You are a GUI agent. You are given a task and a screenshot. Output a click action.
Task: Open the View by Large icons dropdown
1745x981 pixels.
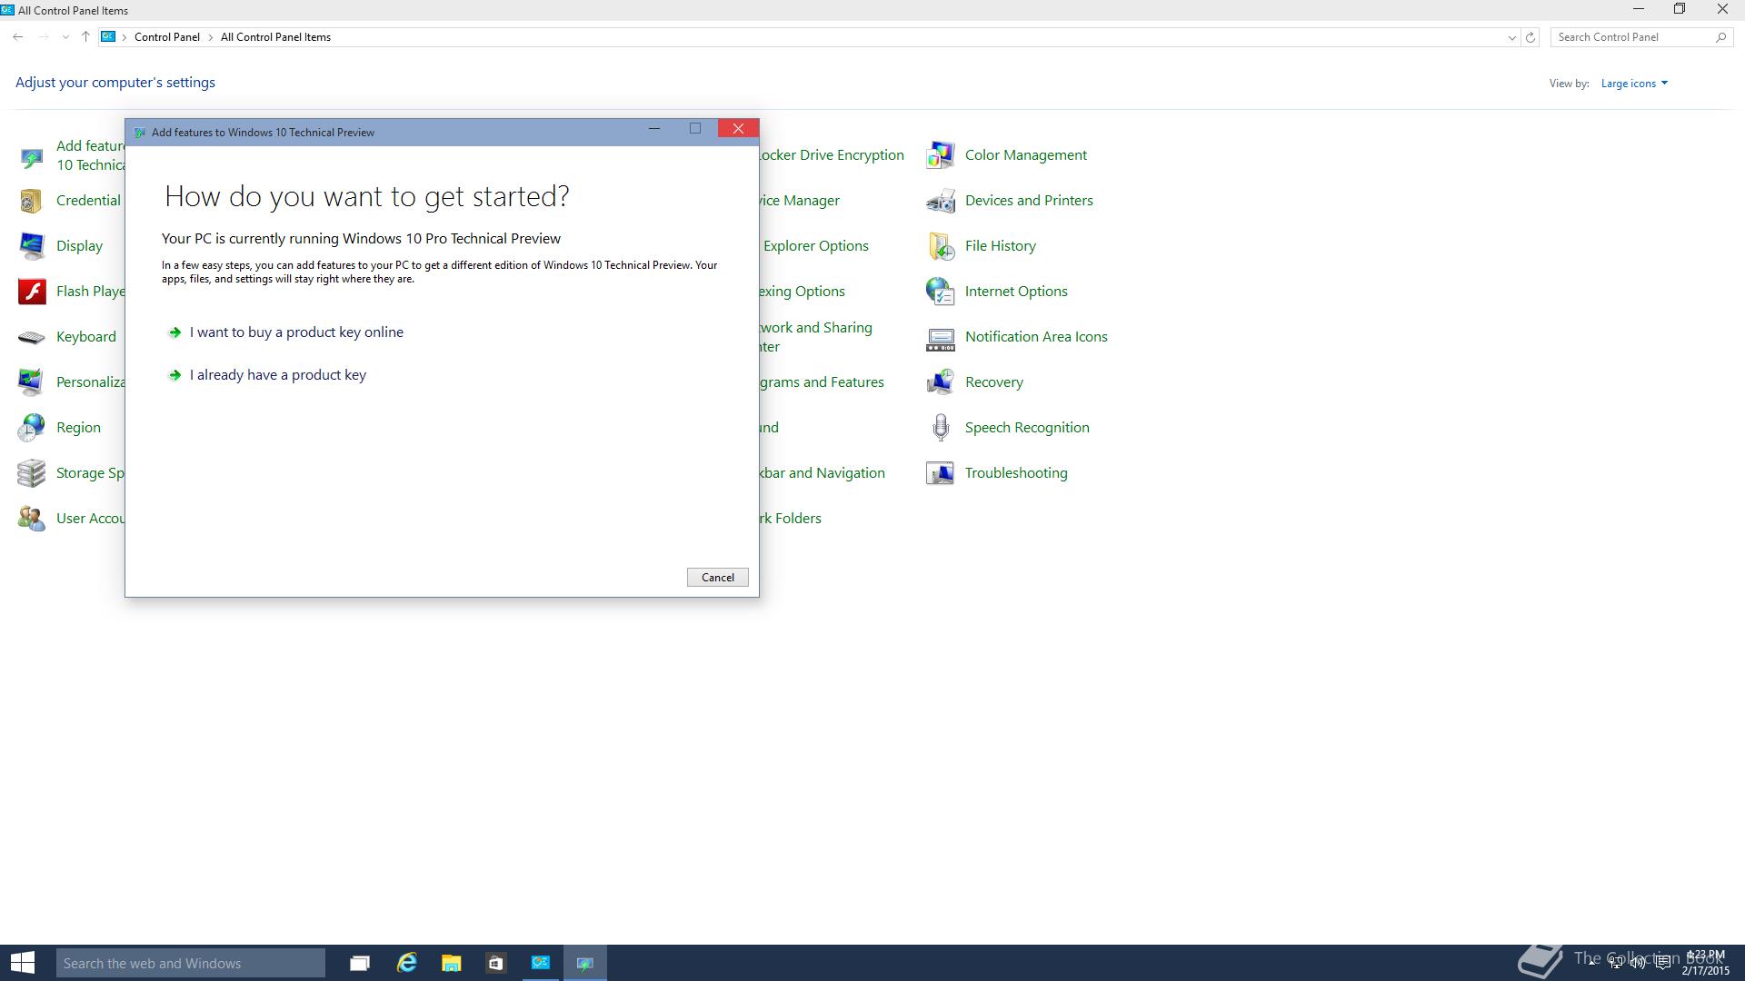[x=1634, y=84]
